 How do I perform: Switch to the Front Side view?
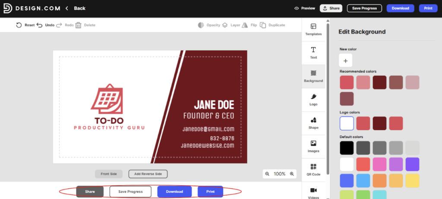click(x=109, y=174)
